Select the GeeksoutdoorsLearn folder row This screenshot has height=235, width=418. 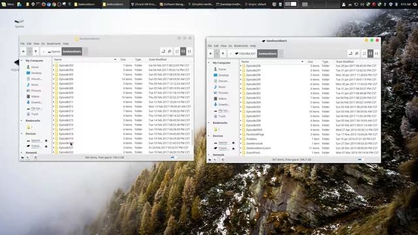point(309,148)
